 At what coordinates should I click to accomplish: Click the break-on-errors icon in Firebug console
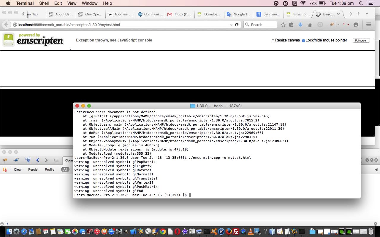(x=5, y=169)
